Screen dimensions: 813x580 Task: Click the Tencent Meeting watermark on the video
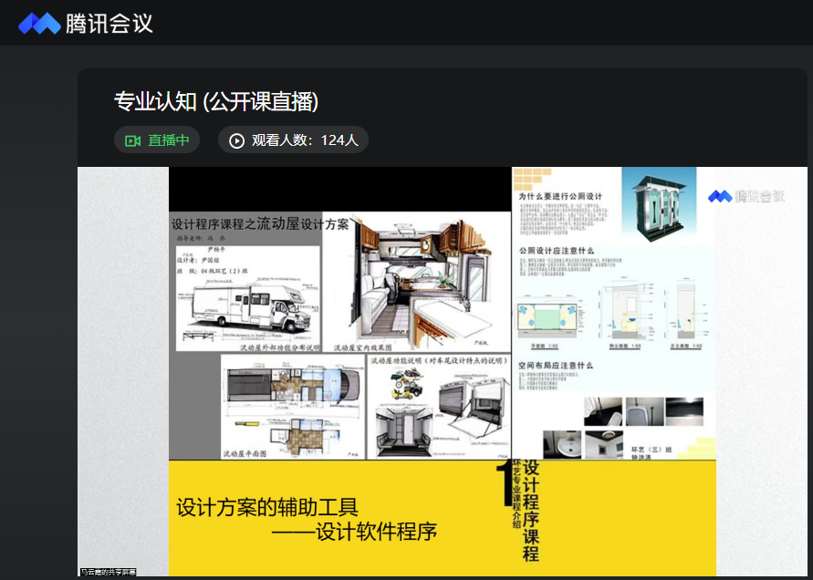coord(745,196)
